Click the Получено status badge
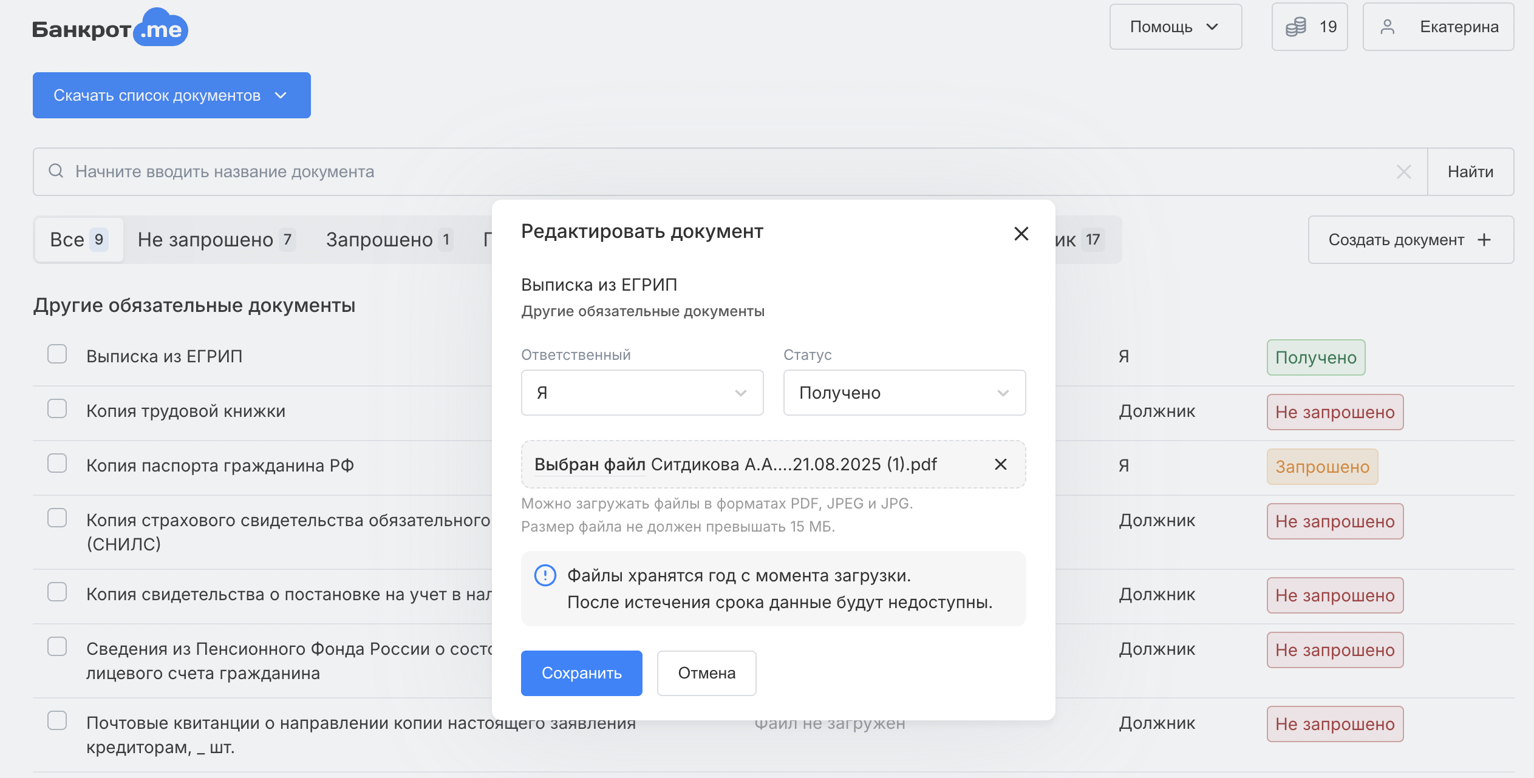Screen dimensions: 1534x778 [x=1315, y=357]
